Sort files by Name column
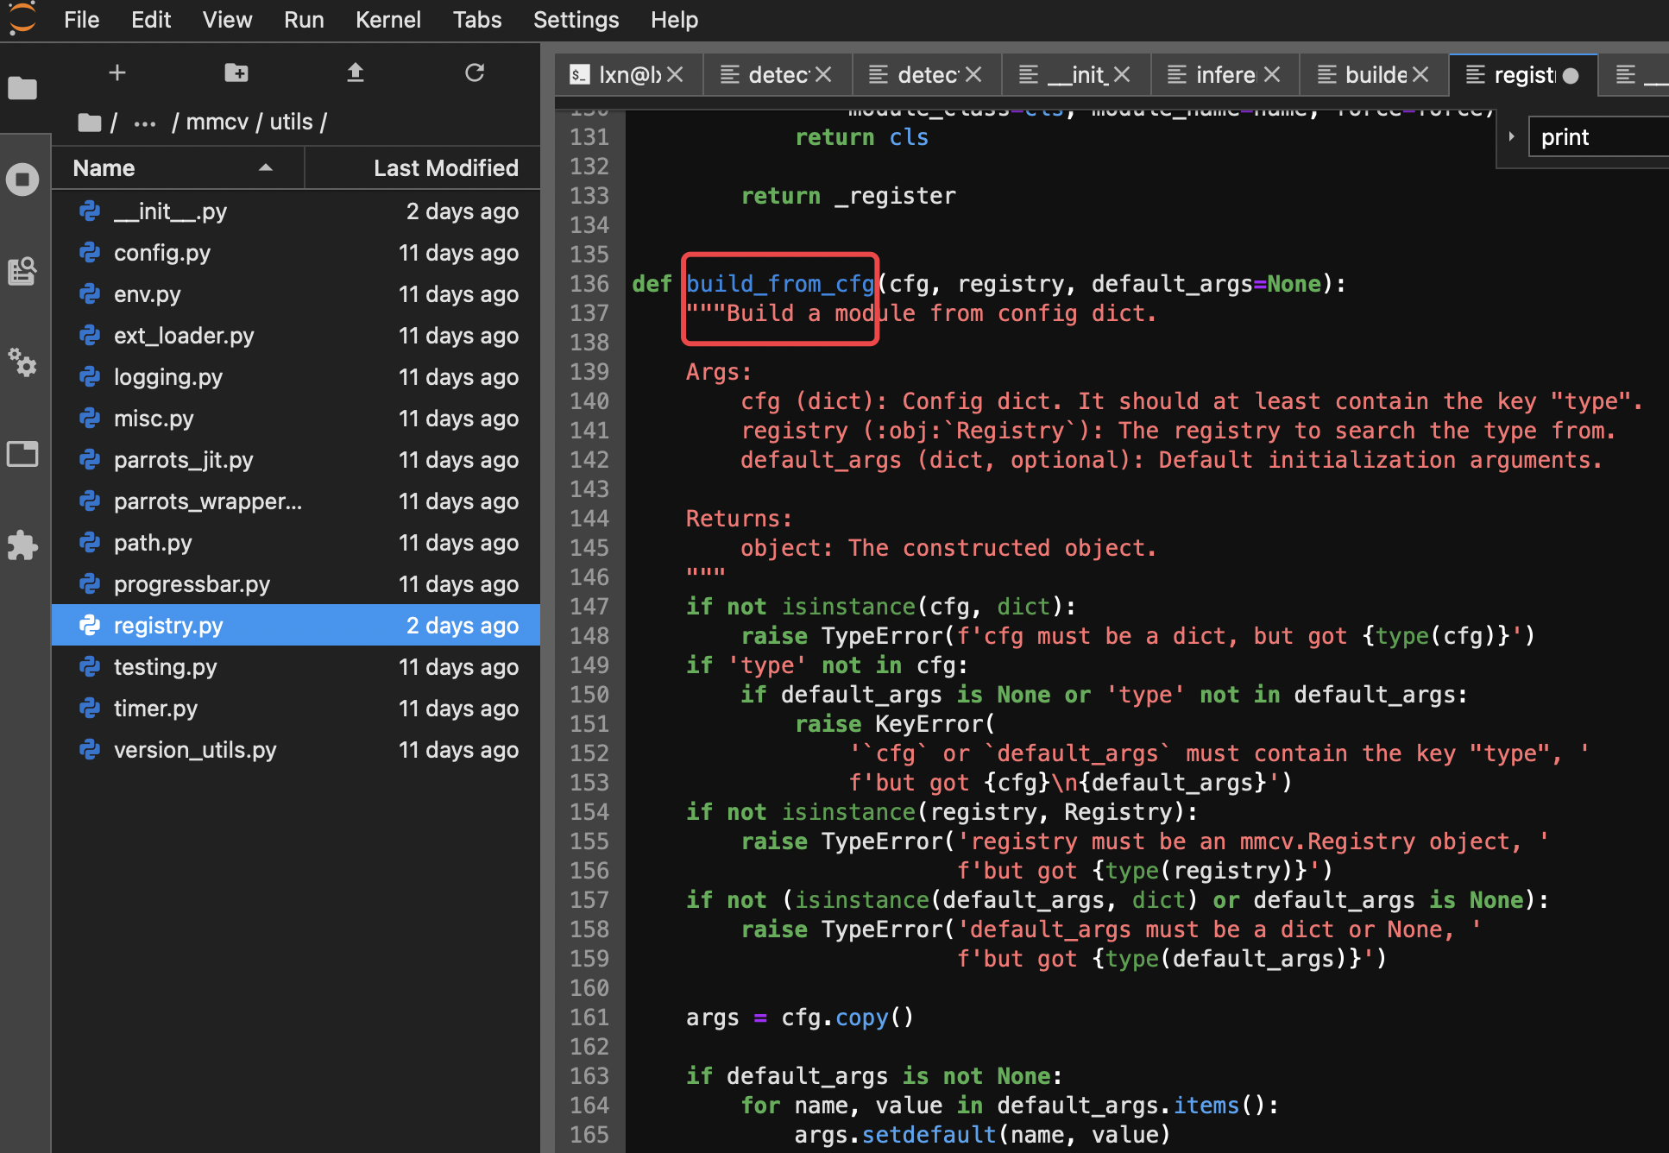 [x=104, y=168]
